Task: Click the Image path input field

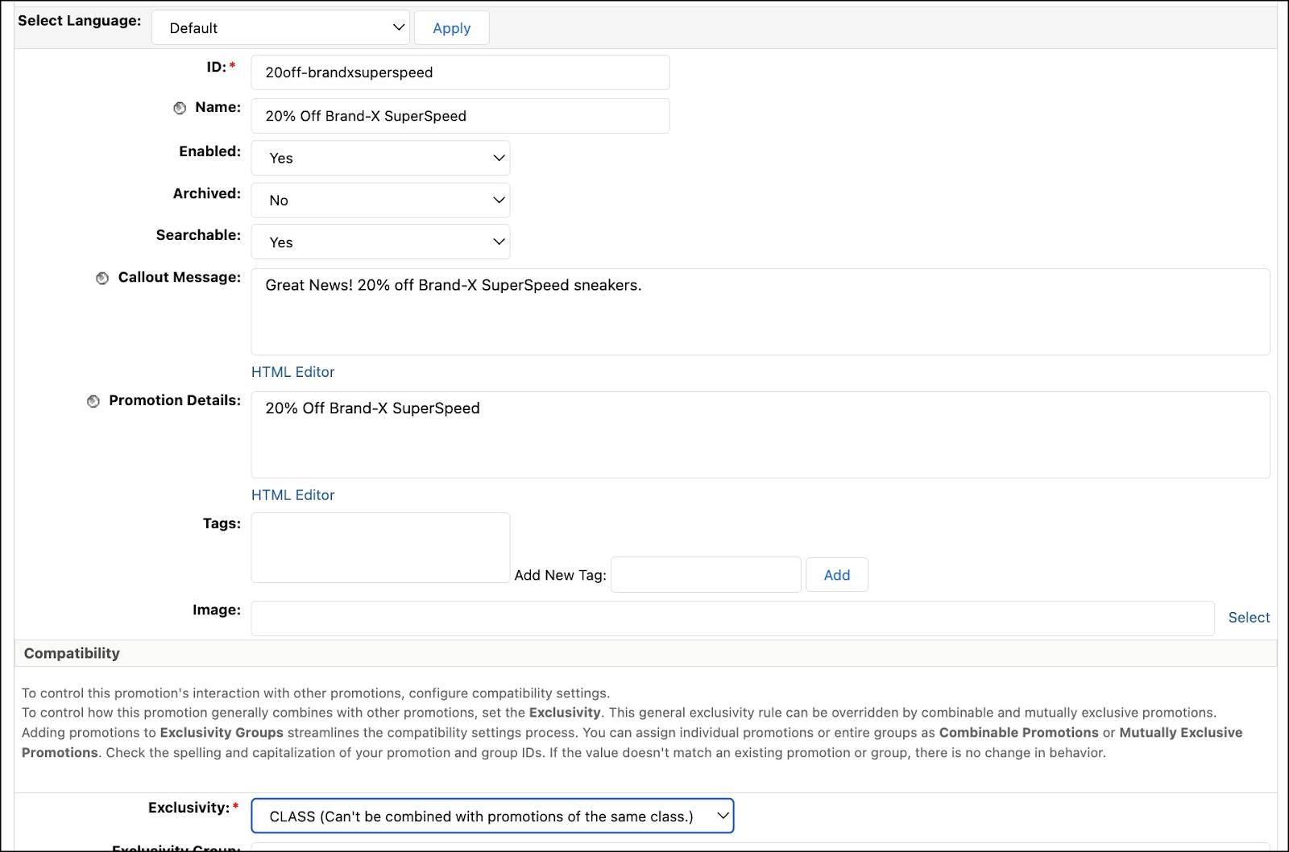Action: [x=732, y=618]
